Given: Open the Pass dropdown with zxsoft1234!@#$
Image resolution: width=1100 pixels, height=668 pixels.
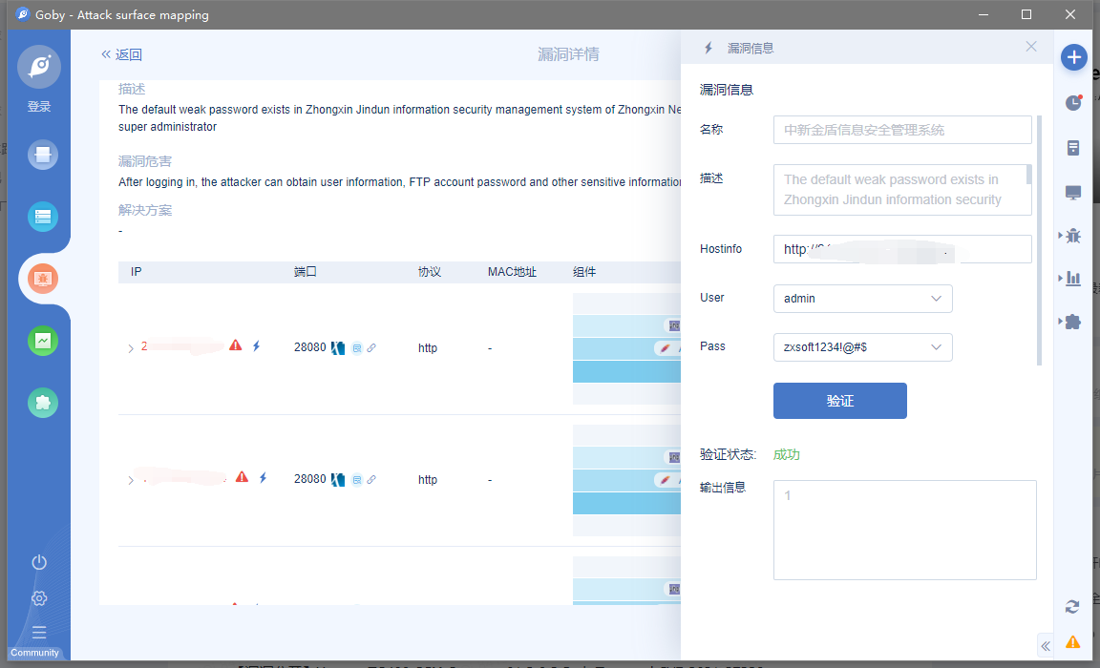Looking at the screenshot, I should click(x=862, y=347).
